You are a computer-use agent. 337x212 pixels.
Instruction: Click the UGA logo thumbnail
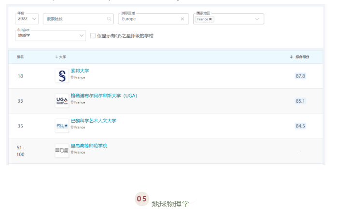pyautogui.click(x=62, y=101)
